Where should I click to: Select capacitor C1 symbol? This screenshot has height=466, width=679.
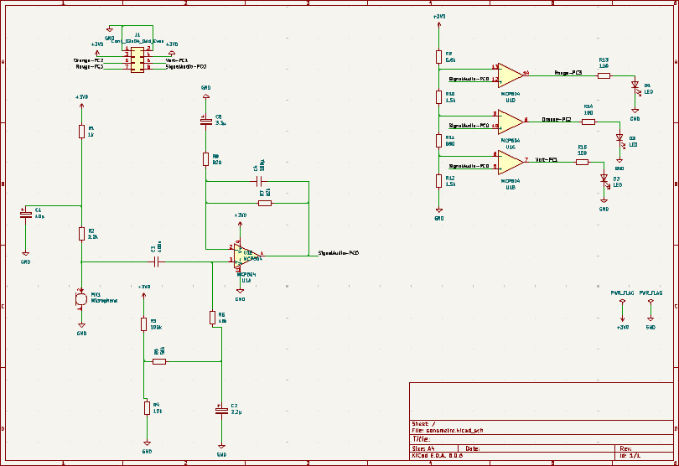tap(25, 213)
